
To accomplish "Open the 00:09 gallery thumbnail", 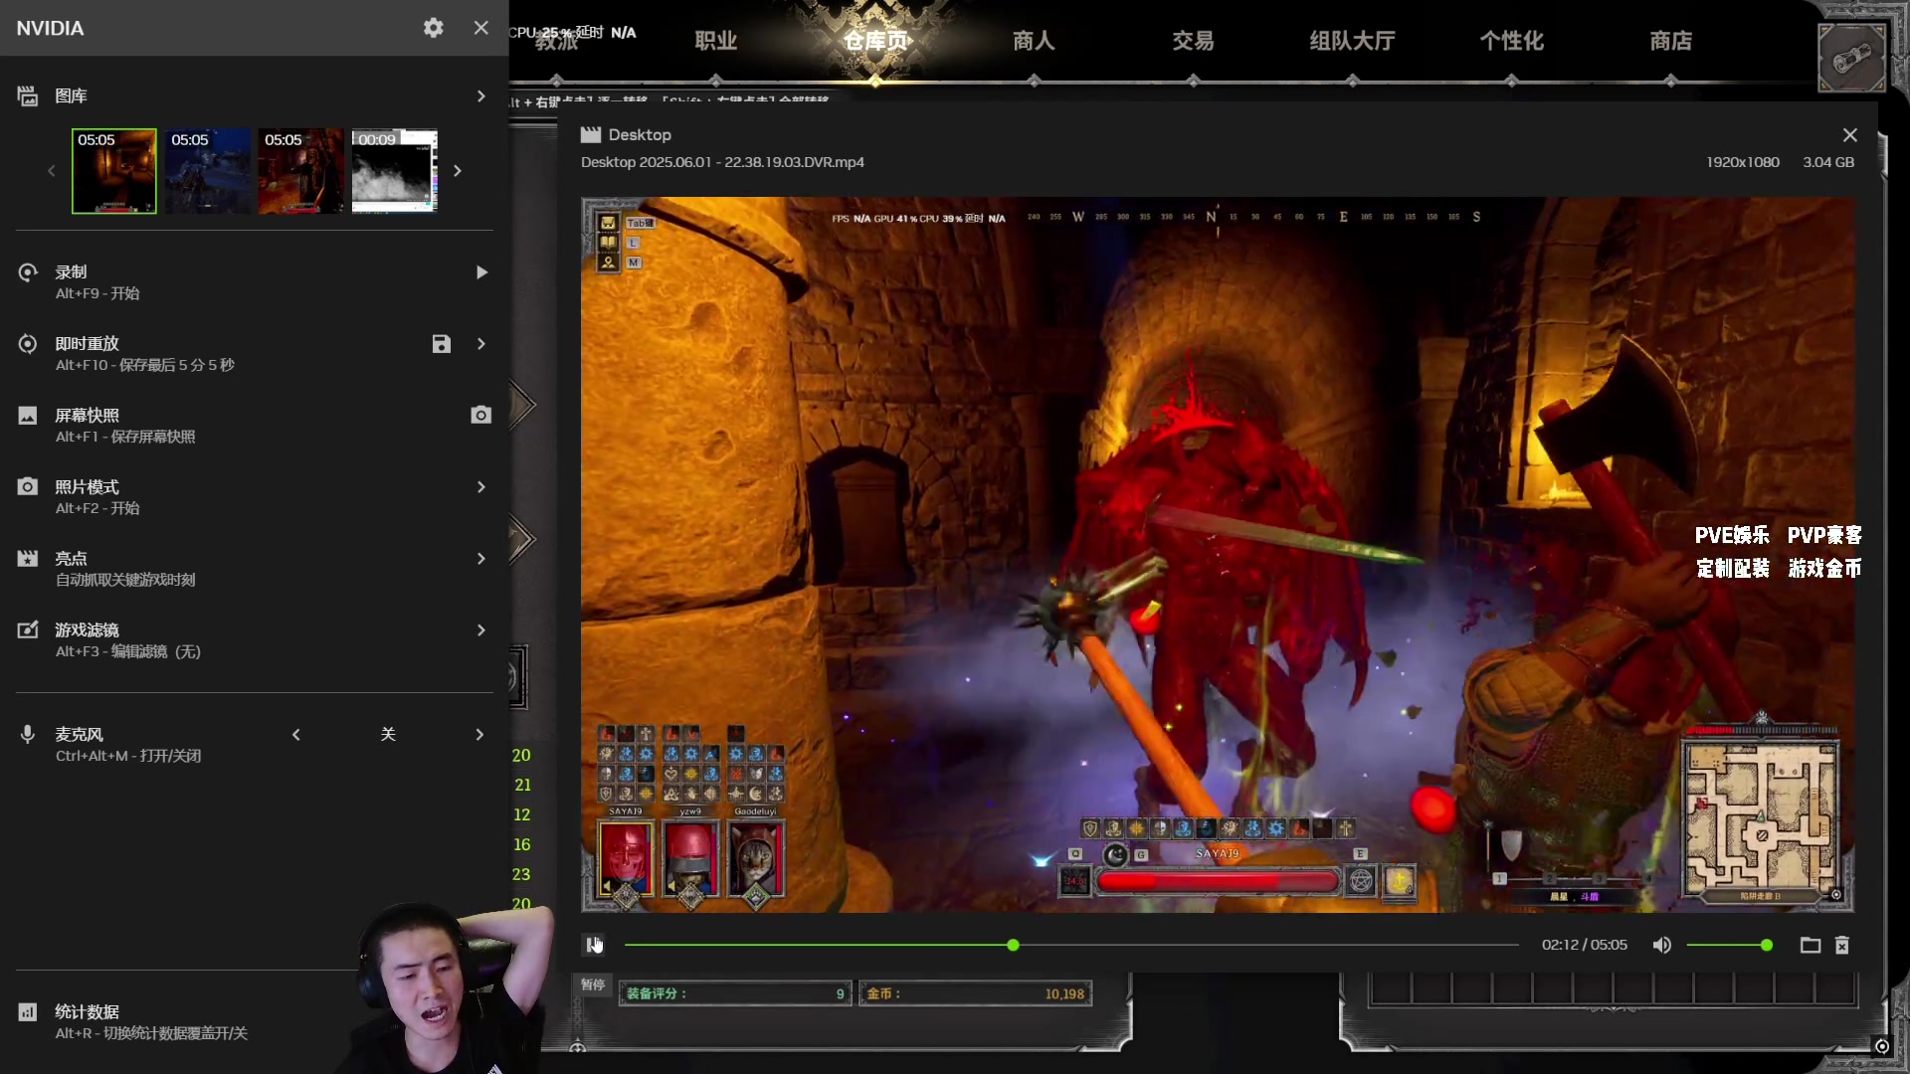I will point(395,171).
